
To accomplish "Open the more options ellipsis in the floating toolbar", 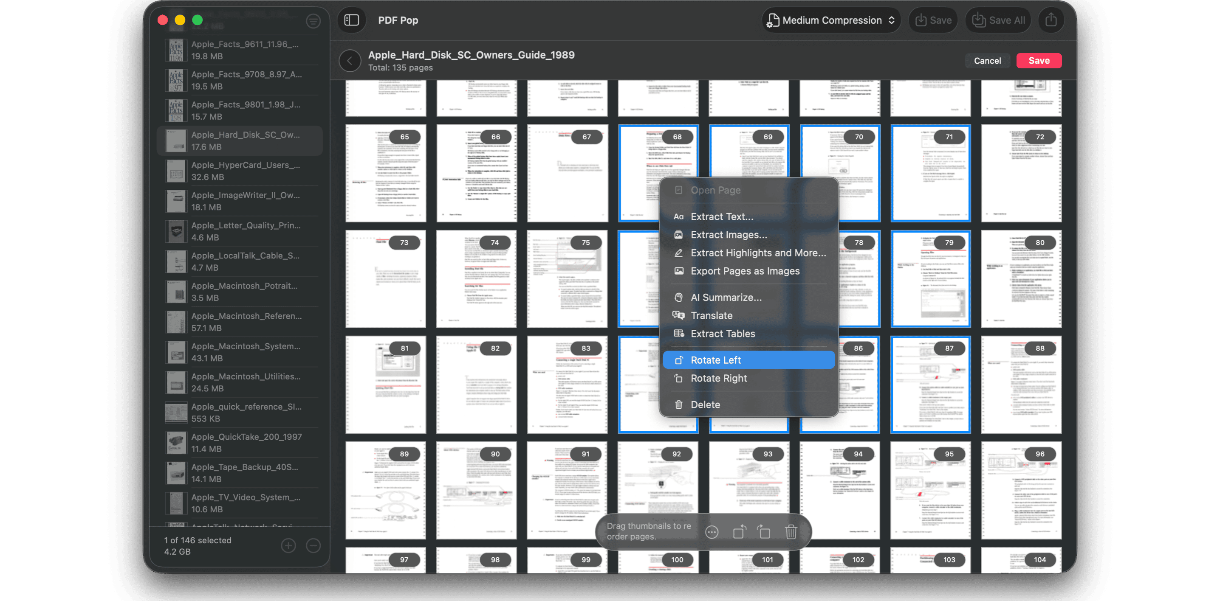I will (x=712, y=532).
